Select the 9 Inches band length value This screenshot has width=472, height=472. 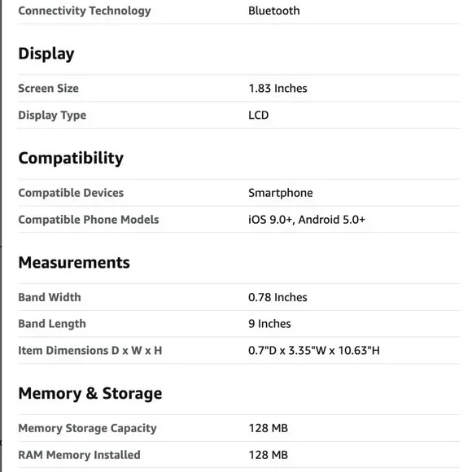(x=269, y=324)
